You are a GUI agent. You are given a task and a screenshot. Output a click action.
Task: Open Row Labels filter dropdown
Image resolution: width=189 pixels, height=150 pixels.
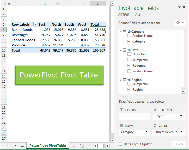35,25
